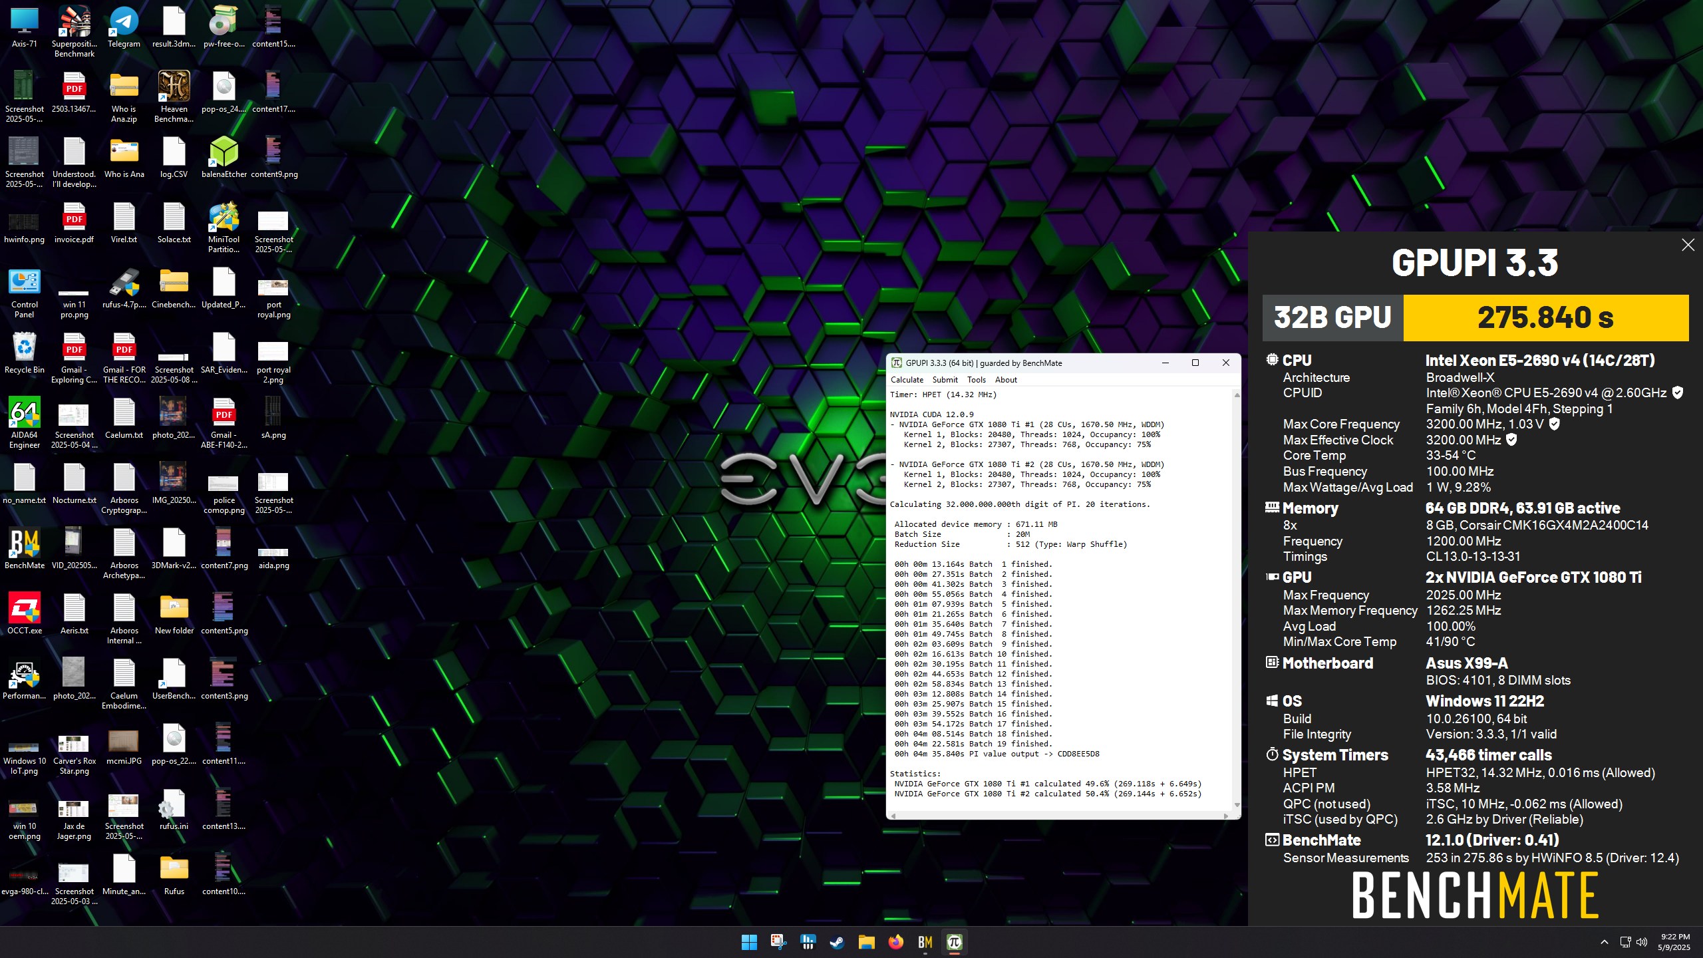Open the volume control in system tray

1642,942
